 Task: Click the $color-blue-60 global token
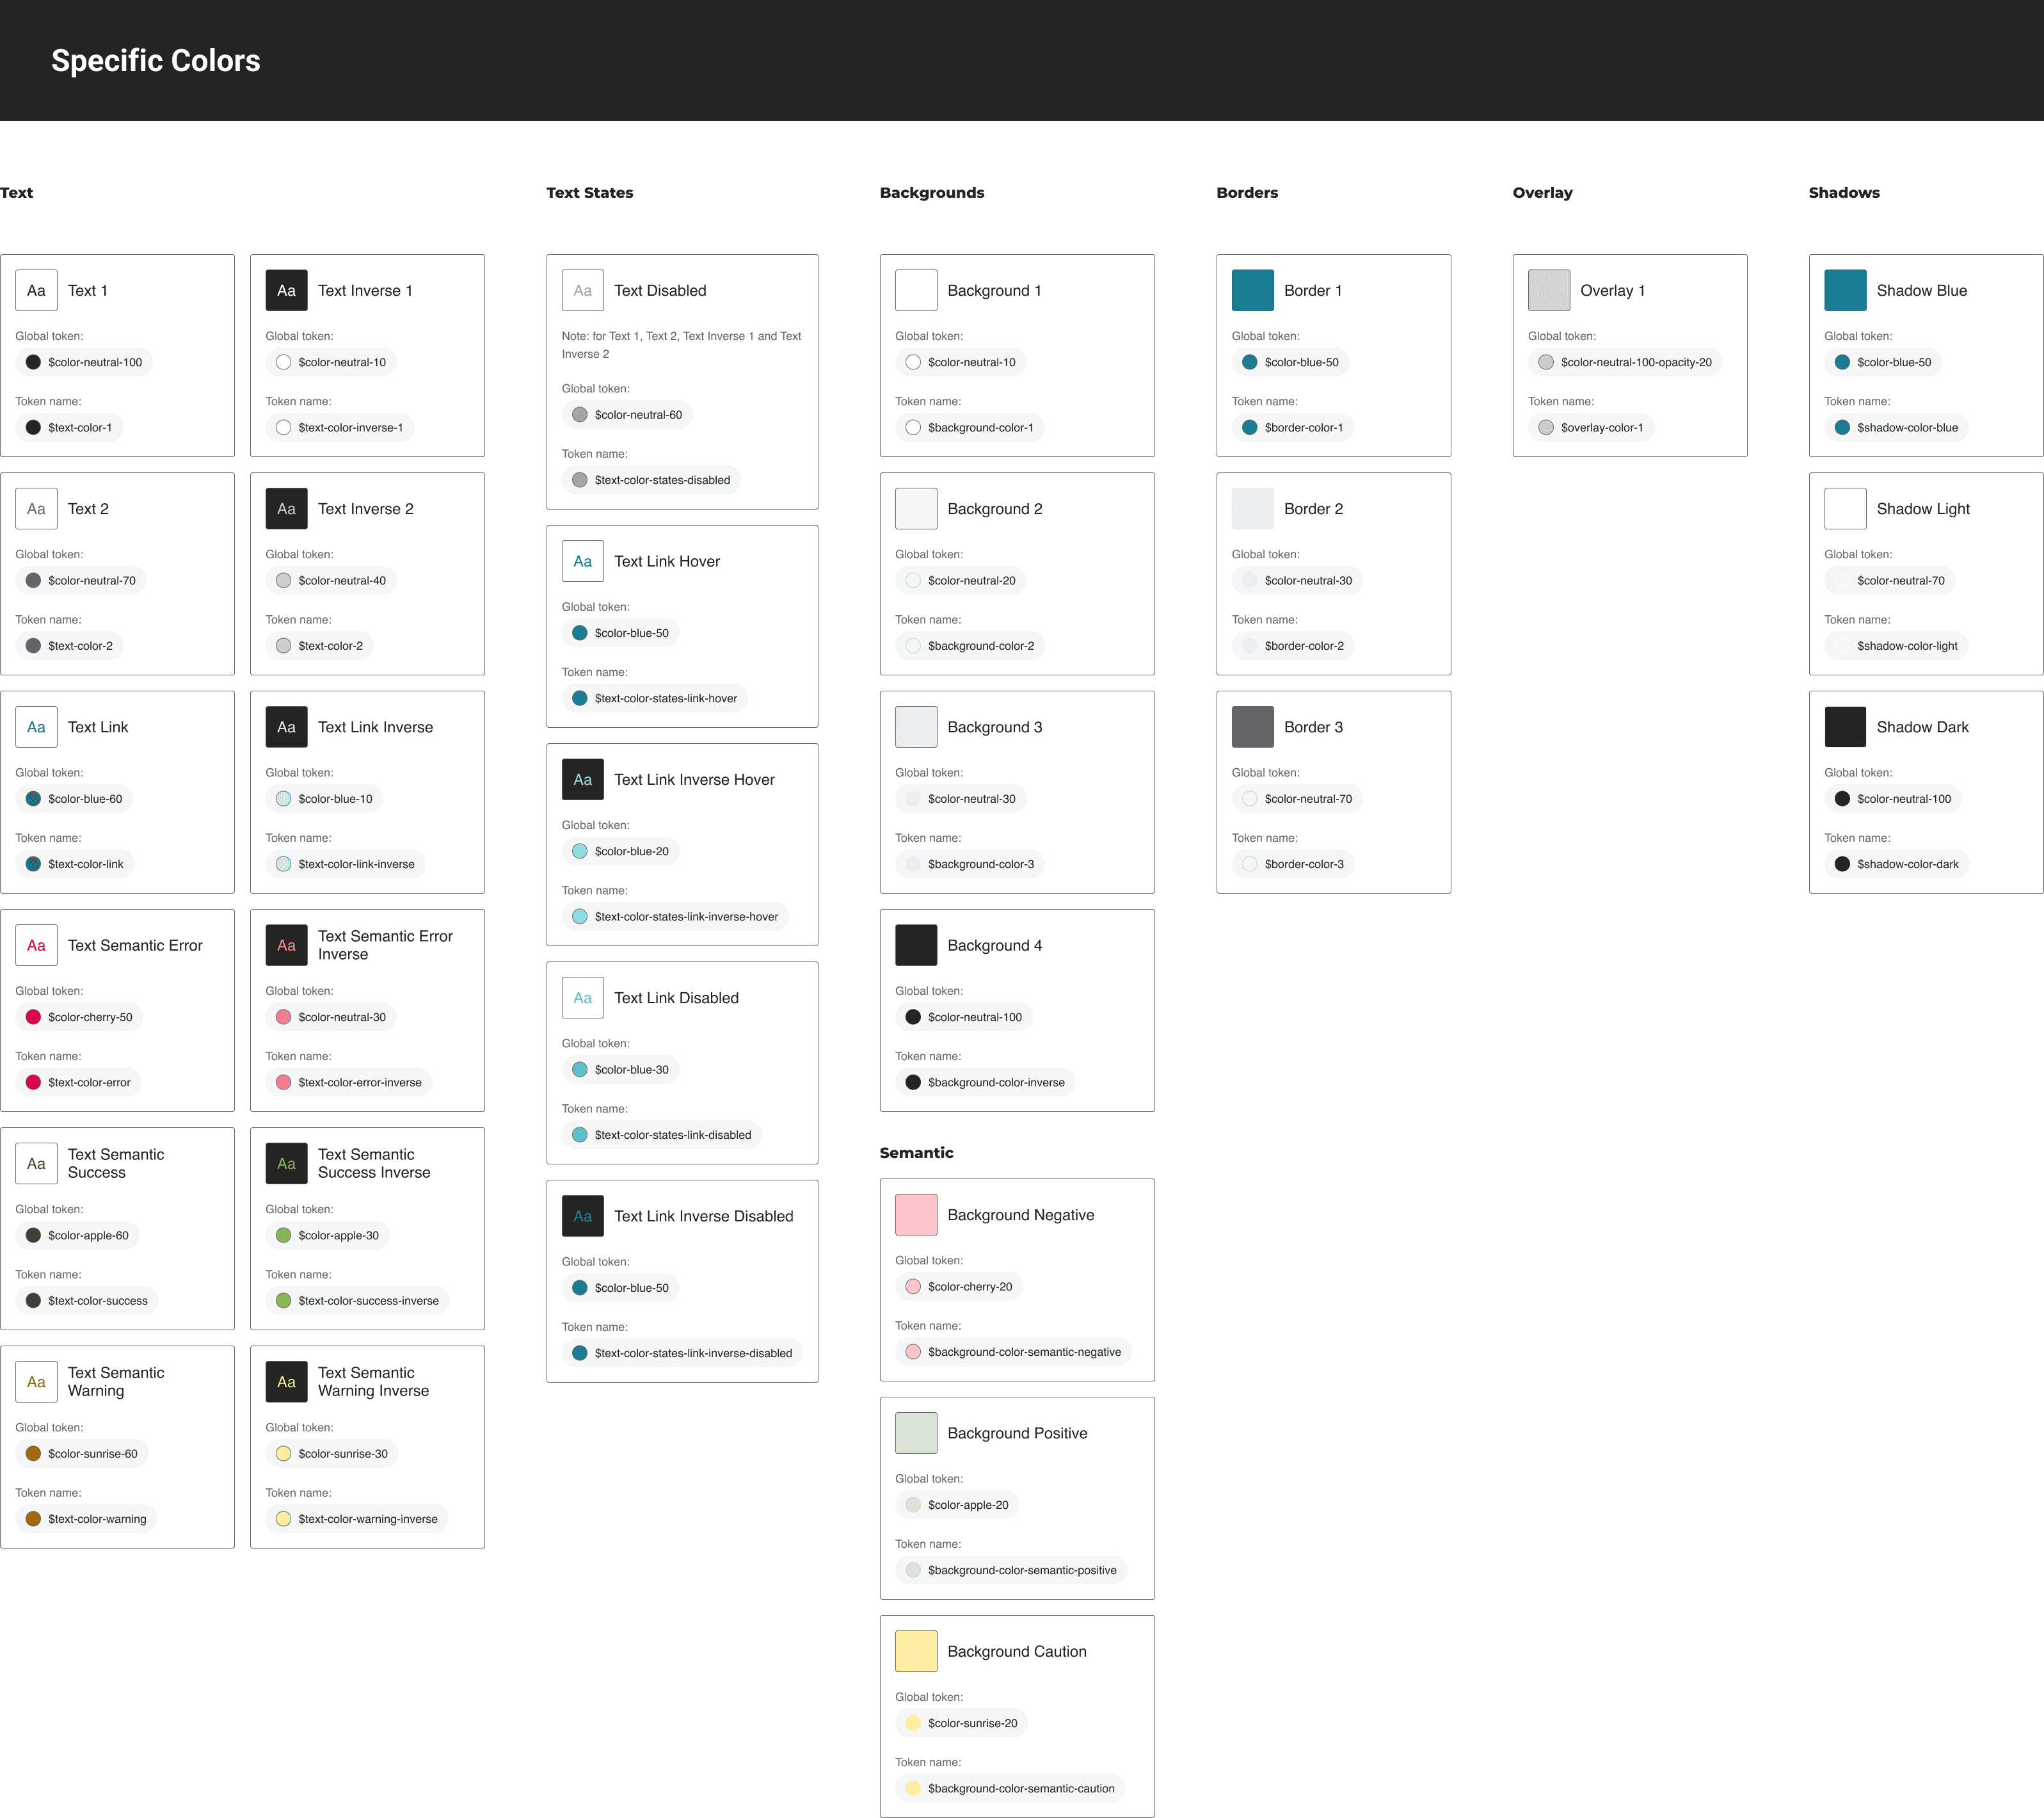coord(74,798)
